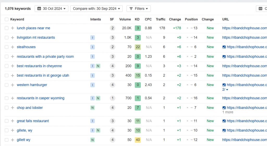Click the plus icon beside stealhouses keyword
Image resolution: width=267 pixels, height=146 pixels.
[13, 47]
